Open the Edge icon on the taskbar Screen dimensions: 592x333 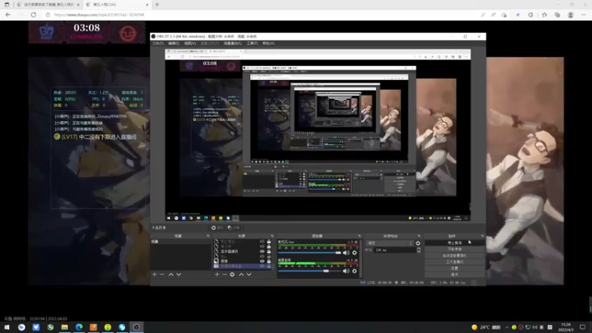click(79, 327)
